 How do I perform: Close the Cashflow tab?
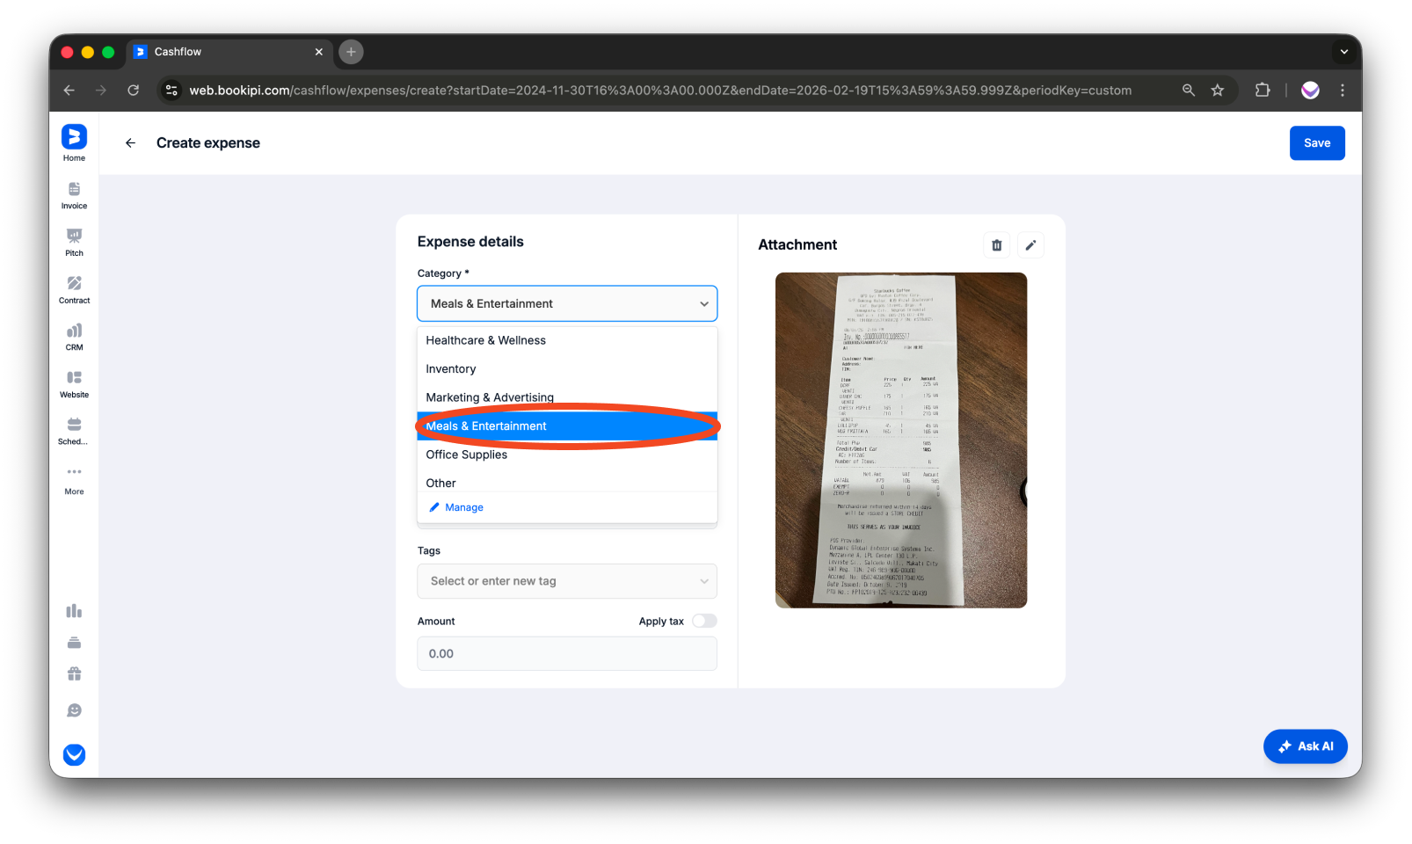tap(319, 52)
